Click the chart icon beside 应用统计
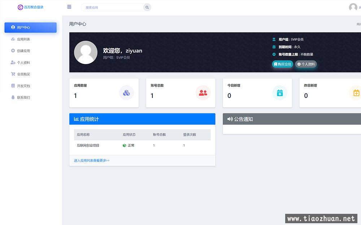Screen dimensions: 361x225 (76, 119)
